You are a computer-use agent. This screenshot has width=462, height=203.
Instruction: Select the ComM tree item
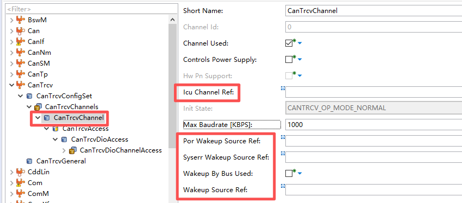pyautogui.click(x=38, y=194)
